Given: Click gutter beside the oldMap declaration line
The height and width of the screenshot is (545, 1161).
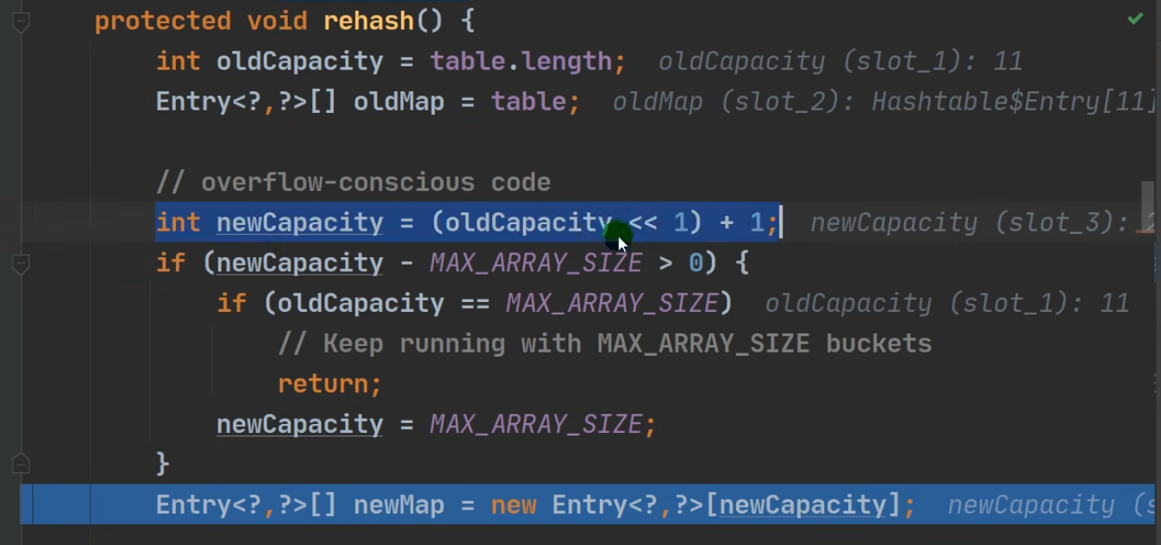Looking at the screenshot, I should pyautogui.click(x=58, y=100).
